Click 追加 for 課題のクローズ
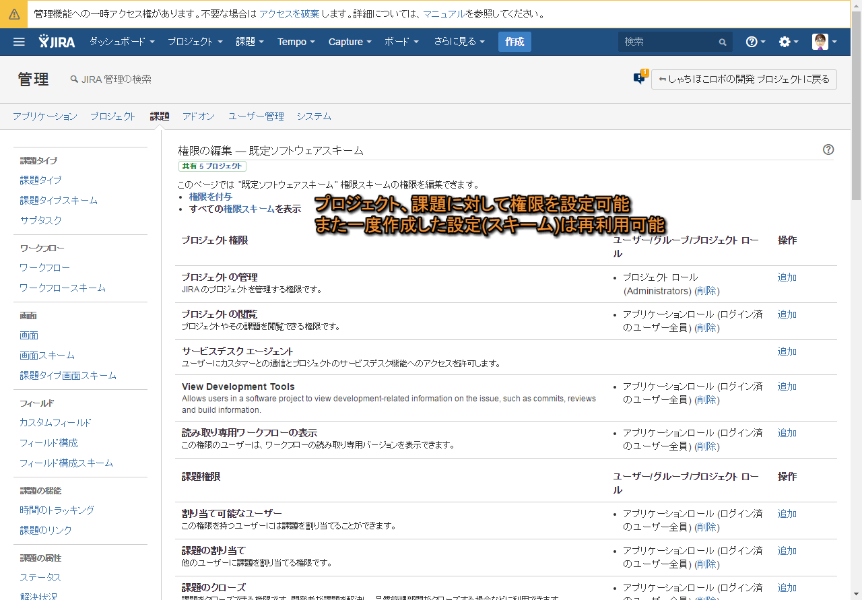 (787, 587)
